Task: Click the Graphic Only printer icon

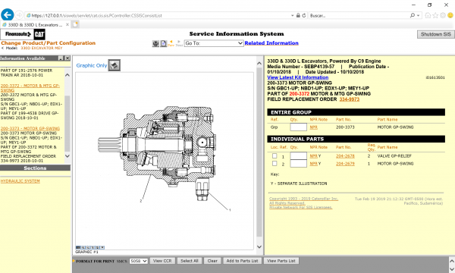Action: click(x=115, y=65)
